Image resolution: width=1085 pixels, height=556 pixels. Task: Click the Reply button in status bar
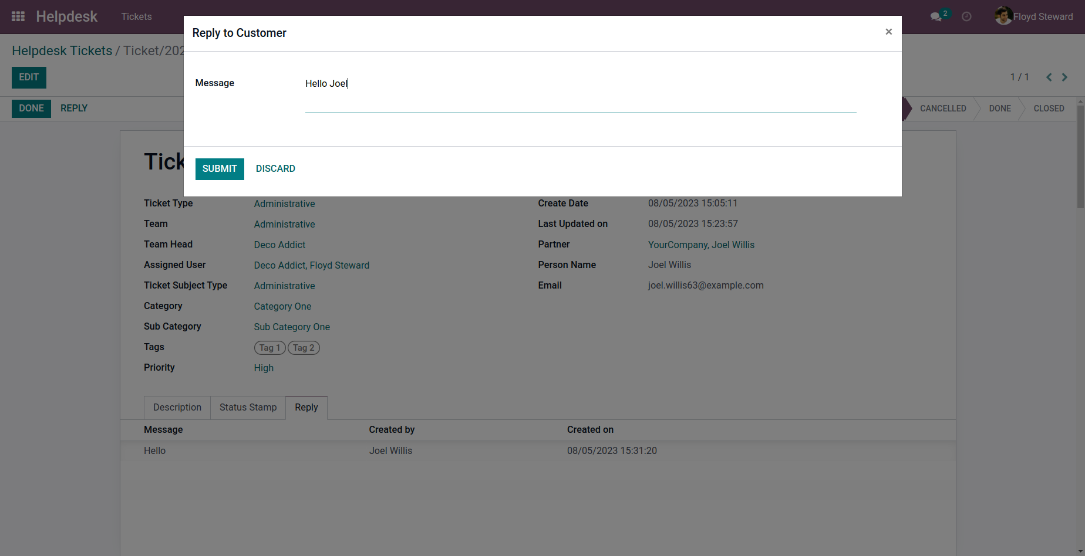[74, 109]
